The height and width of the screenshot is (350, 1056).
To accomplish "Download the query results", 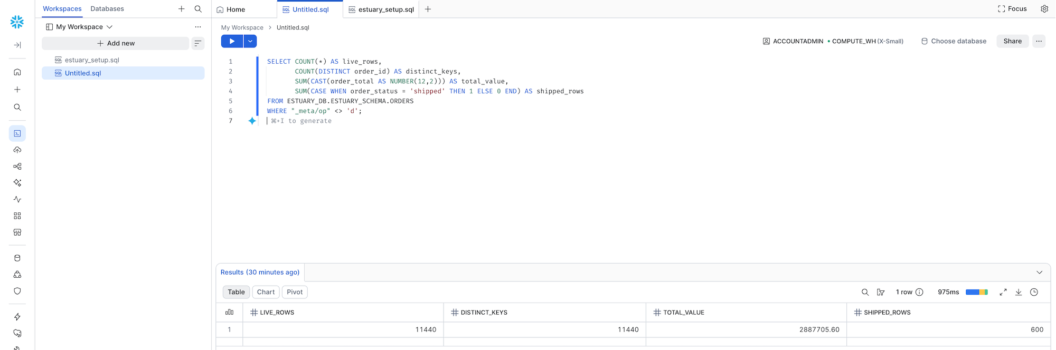I will [1019, 292].
